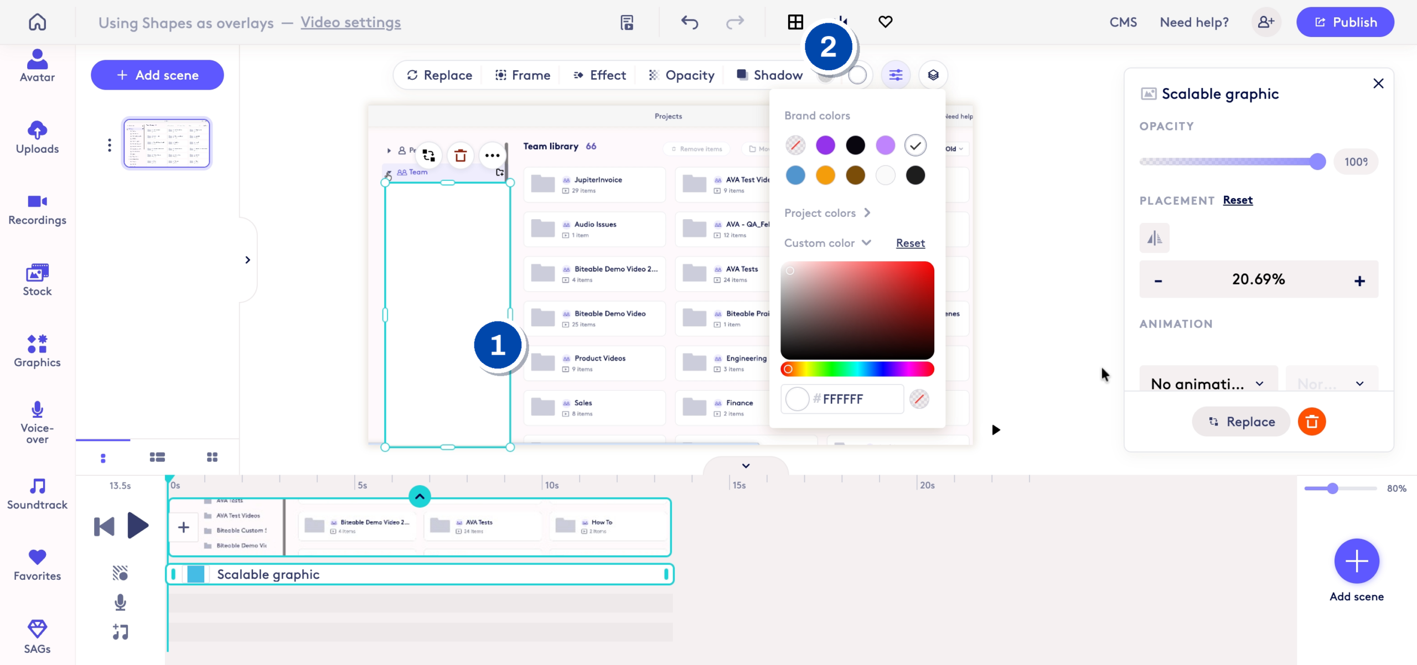Choose the transparent no-color swatch in Brand colors

795,146
